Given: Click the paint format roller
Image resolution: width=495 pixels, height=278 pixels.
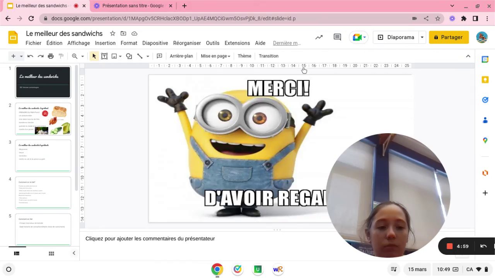Looking at the screenshot, I should pyautogui.click(x=61, y=56).
